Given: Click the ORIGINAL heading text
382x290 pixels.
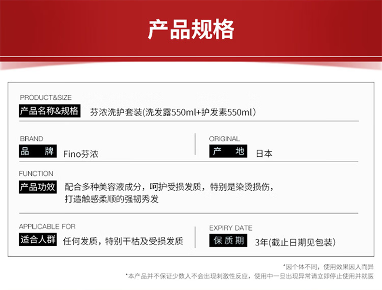Looking at the screenshot, I should click(x=224, y=138).
